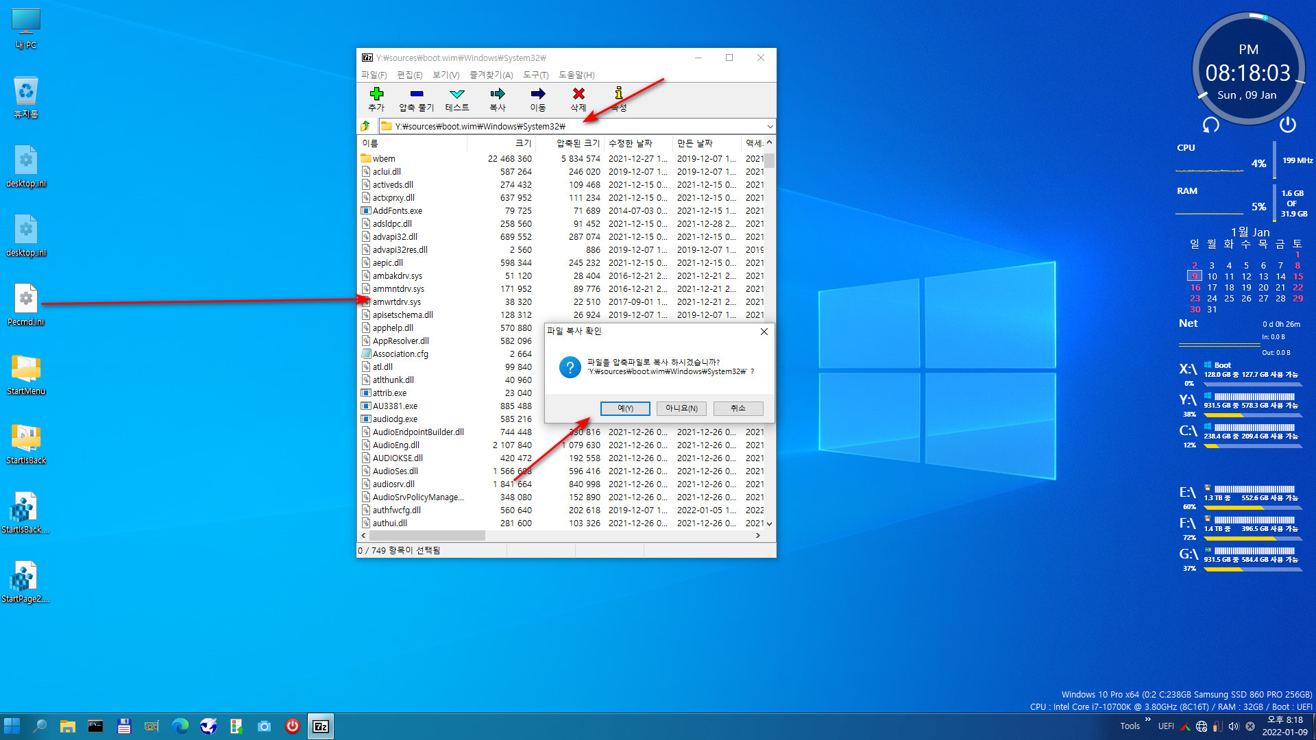Select the Recycle Bin (휴지통) desktop icon

(26, 98)
